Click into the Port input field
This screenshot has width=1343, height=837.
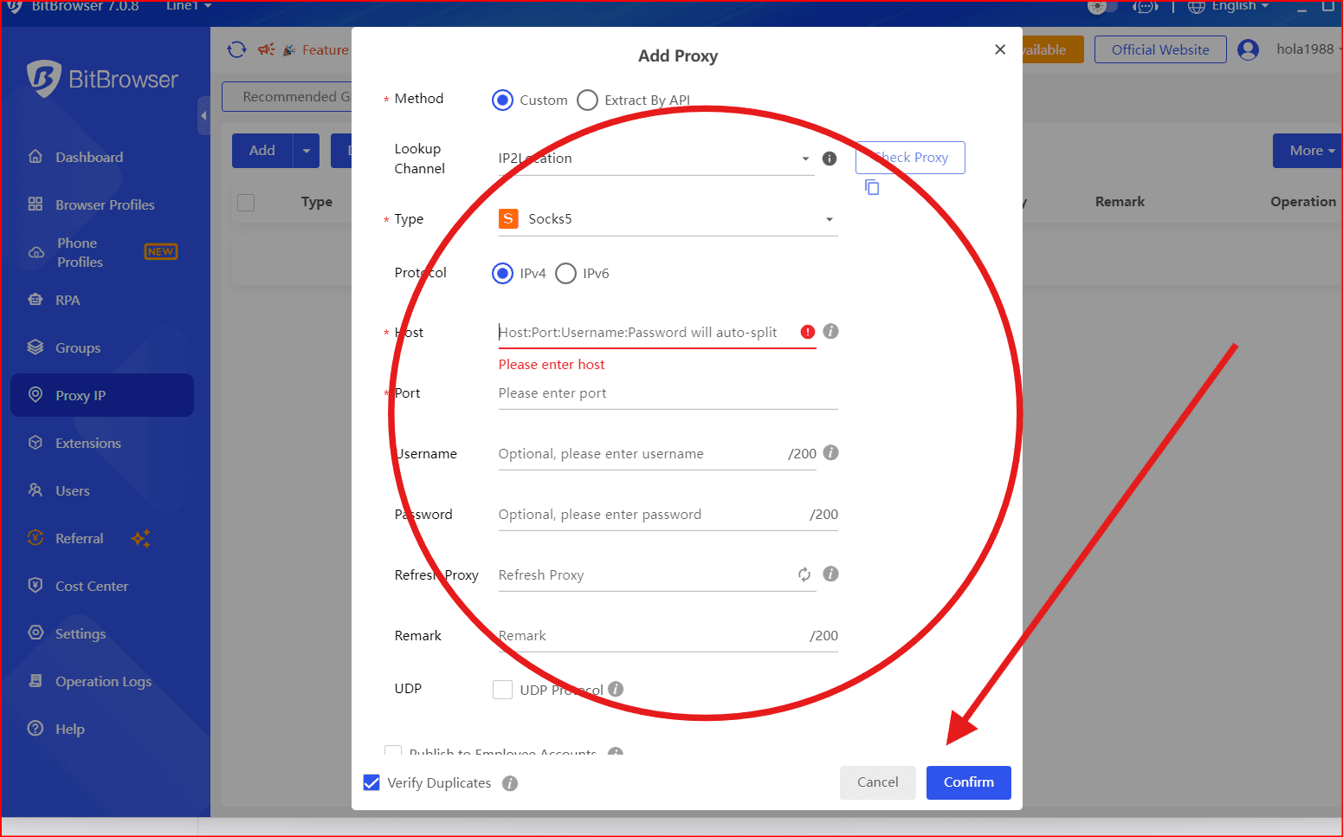667,393
